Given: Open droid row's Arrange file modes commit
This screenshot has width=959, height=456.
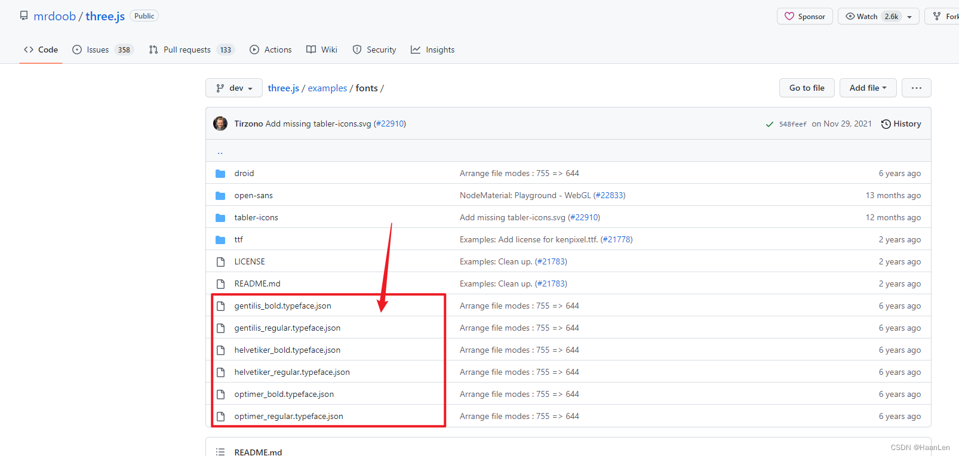Looking at the screenshot, I should point(520,173).
